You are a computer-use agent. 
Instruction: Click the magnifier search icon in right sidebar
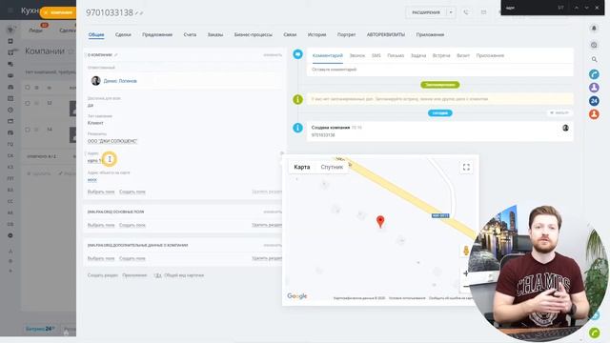point(594,59)
